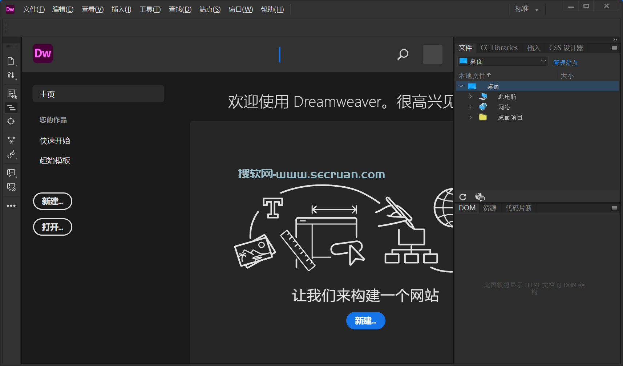Apply comment icon in left toolbar
Image resolution: width=623 pixels, height=366 pixels.
[11, 173]
